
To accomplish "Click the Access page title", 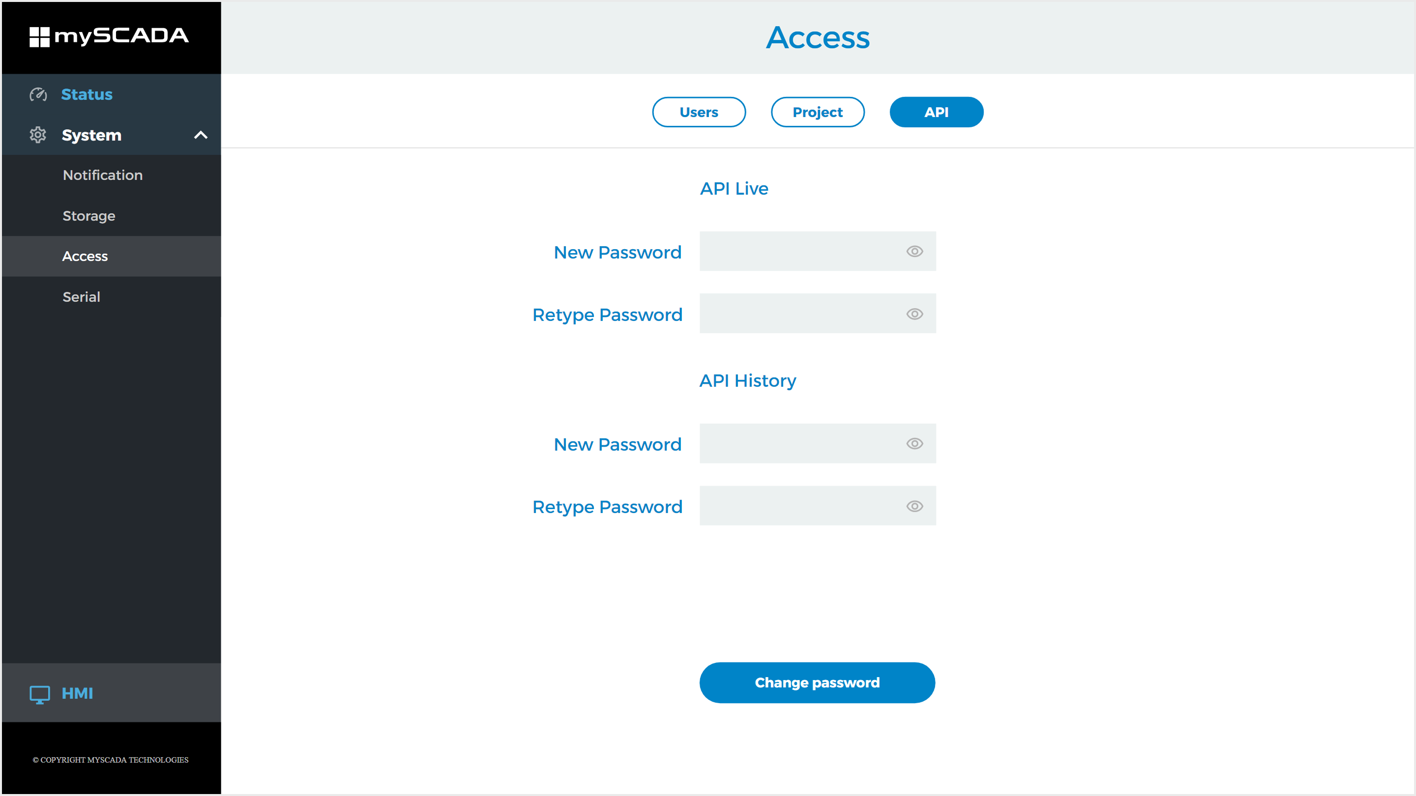I will click(x=818, y=37).
